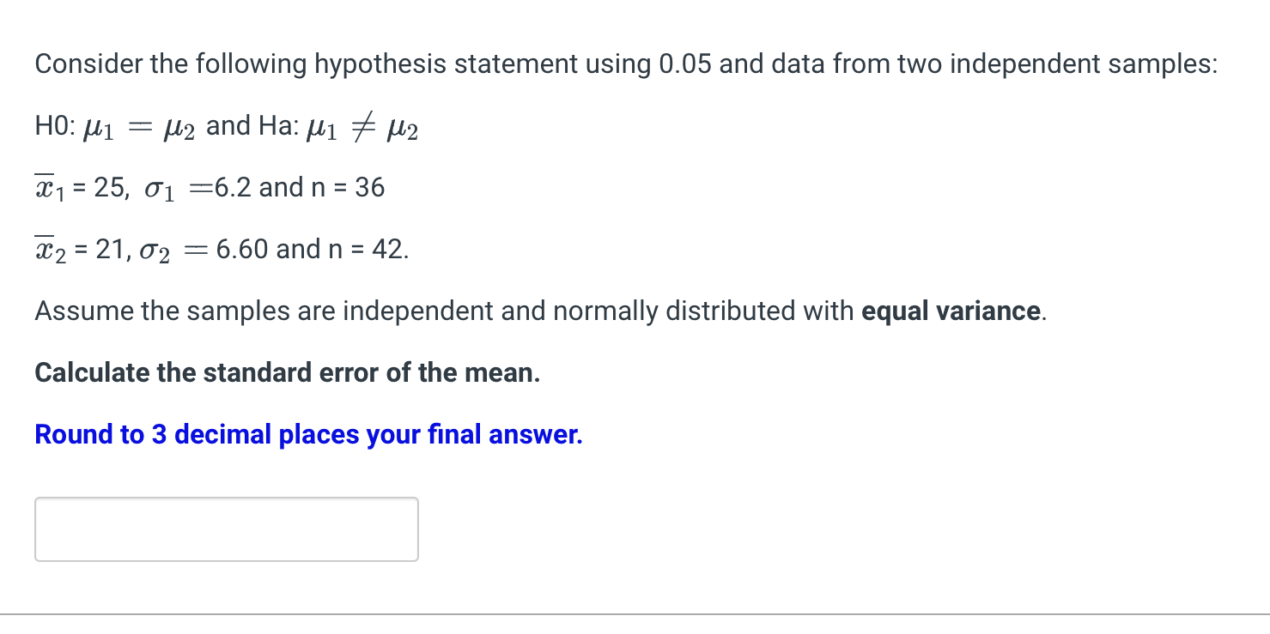Select the blue 'Round to 3 decimal places' text
The height and width of the screenshot is (634, 1270).
(x=307, y=434)
